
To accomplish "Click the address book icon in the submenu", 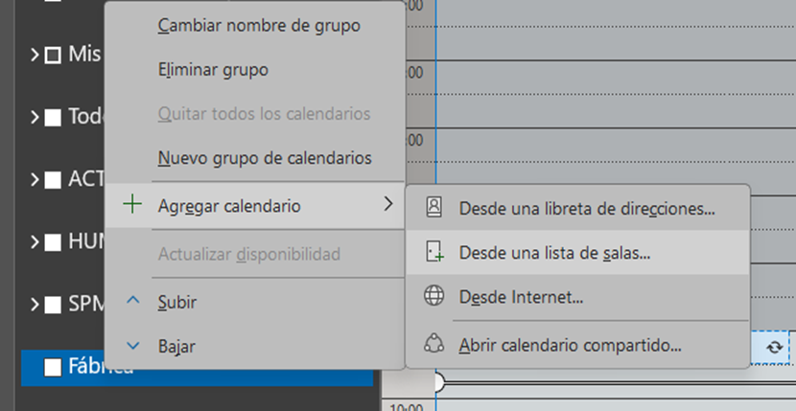I will 434,207.
